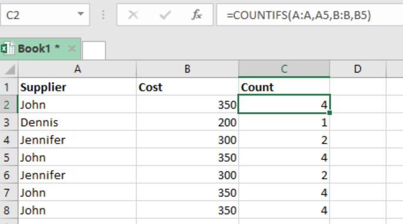Select column A header

point(77,69)
